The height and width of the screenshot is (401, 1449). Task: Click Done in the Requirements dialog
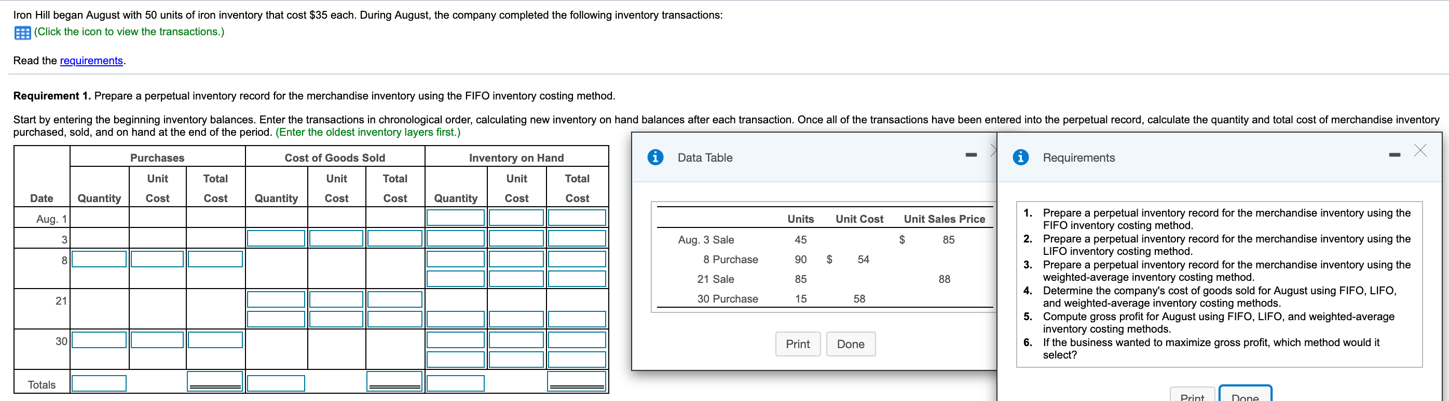1245,394
